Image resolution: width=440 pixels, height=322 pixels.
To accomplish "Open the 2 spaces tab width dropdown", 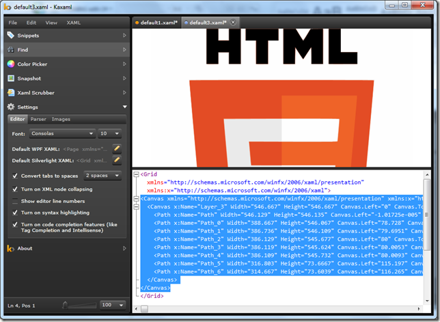I will [x=102, y=176].
